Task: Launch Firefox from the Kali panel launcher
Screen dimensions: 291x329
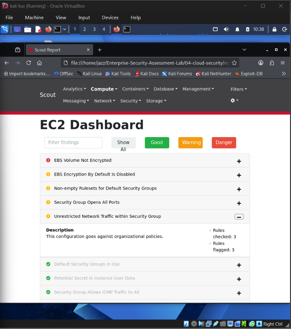Action: 48,29
